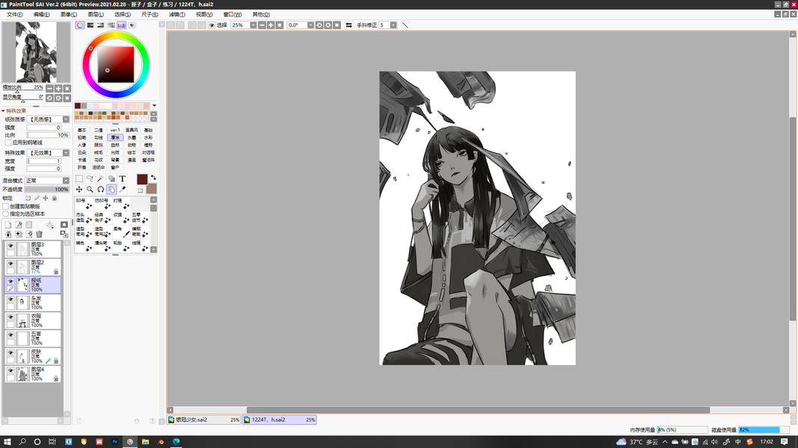Switch to the 银冠少女.sai2 document tab
The width and height of the screenshot is (798, 448).
coord(203,420)
